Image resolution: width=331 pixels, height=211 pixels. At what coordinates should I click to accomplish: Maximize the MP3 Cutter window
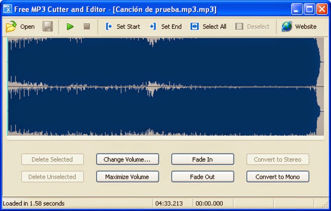[309, 9]
